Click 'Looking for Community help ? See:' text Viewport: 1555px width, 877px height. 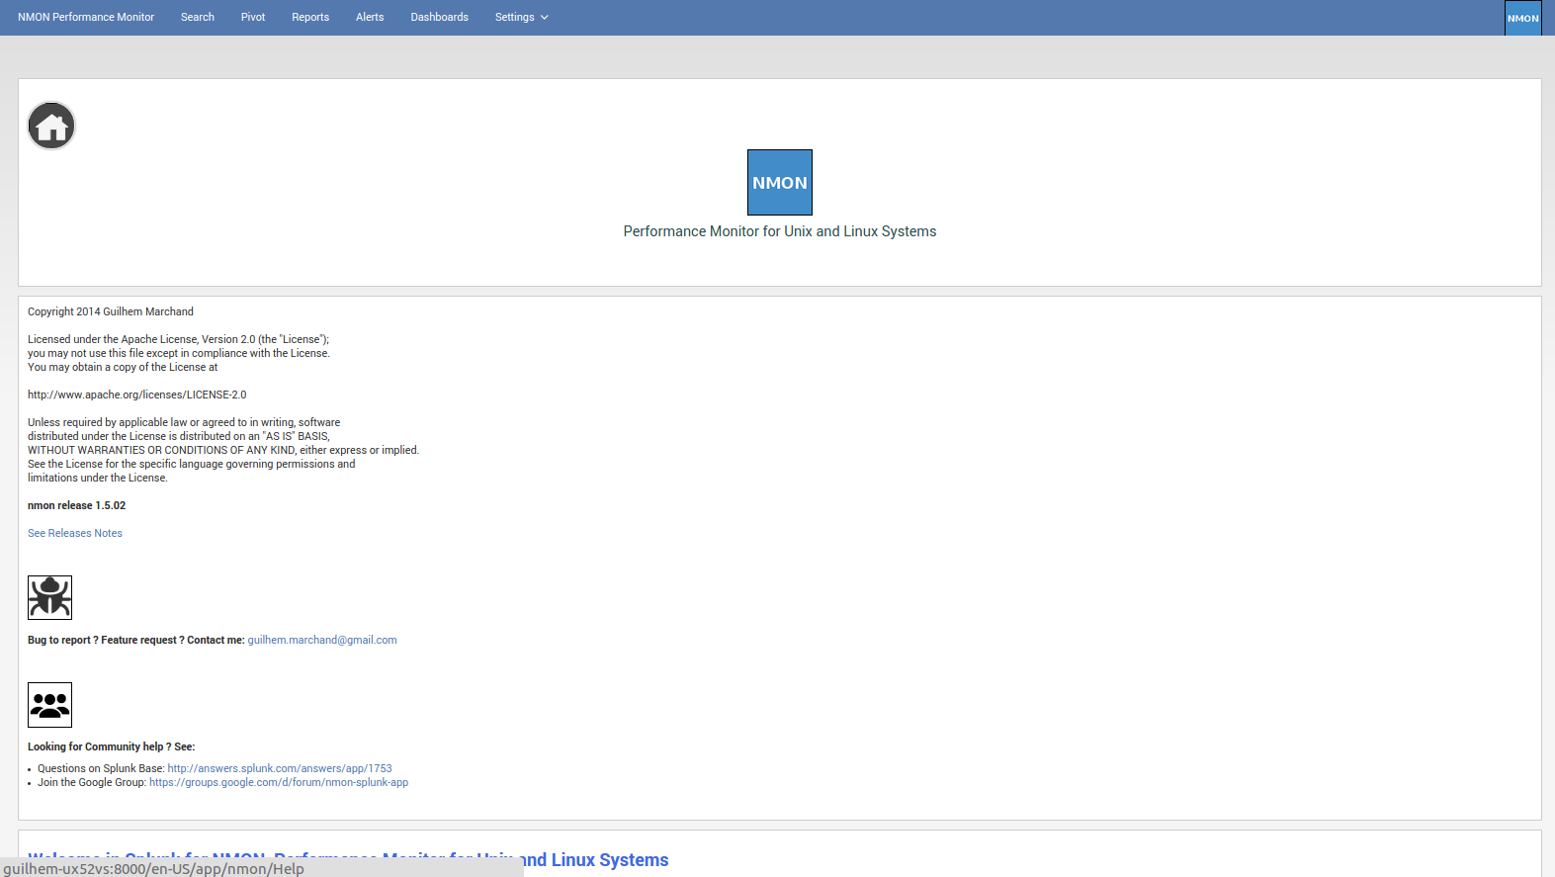point(112,746)
